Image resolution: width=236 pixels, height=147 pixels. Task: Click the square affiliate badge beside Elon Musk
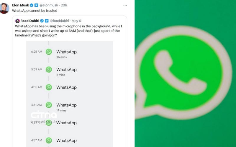point(36,5)
